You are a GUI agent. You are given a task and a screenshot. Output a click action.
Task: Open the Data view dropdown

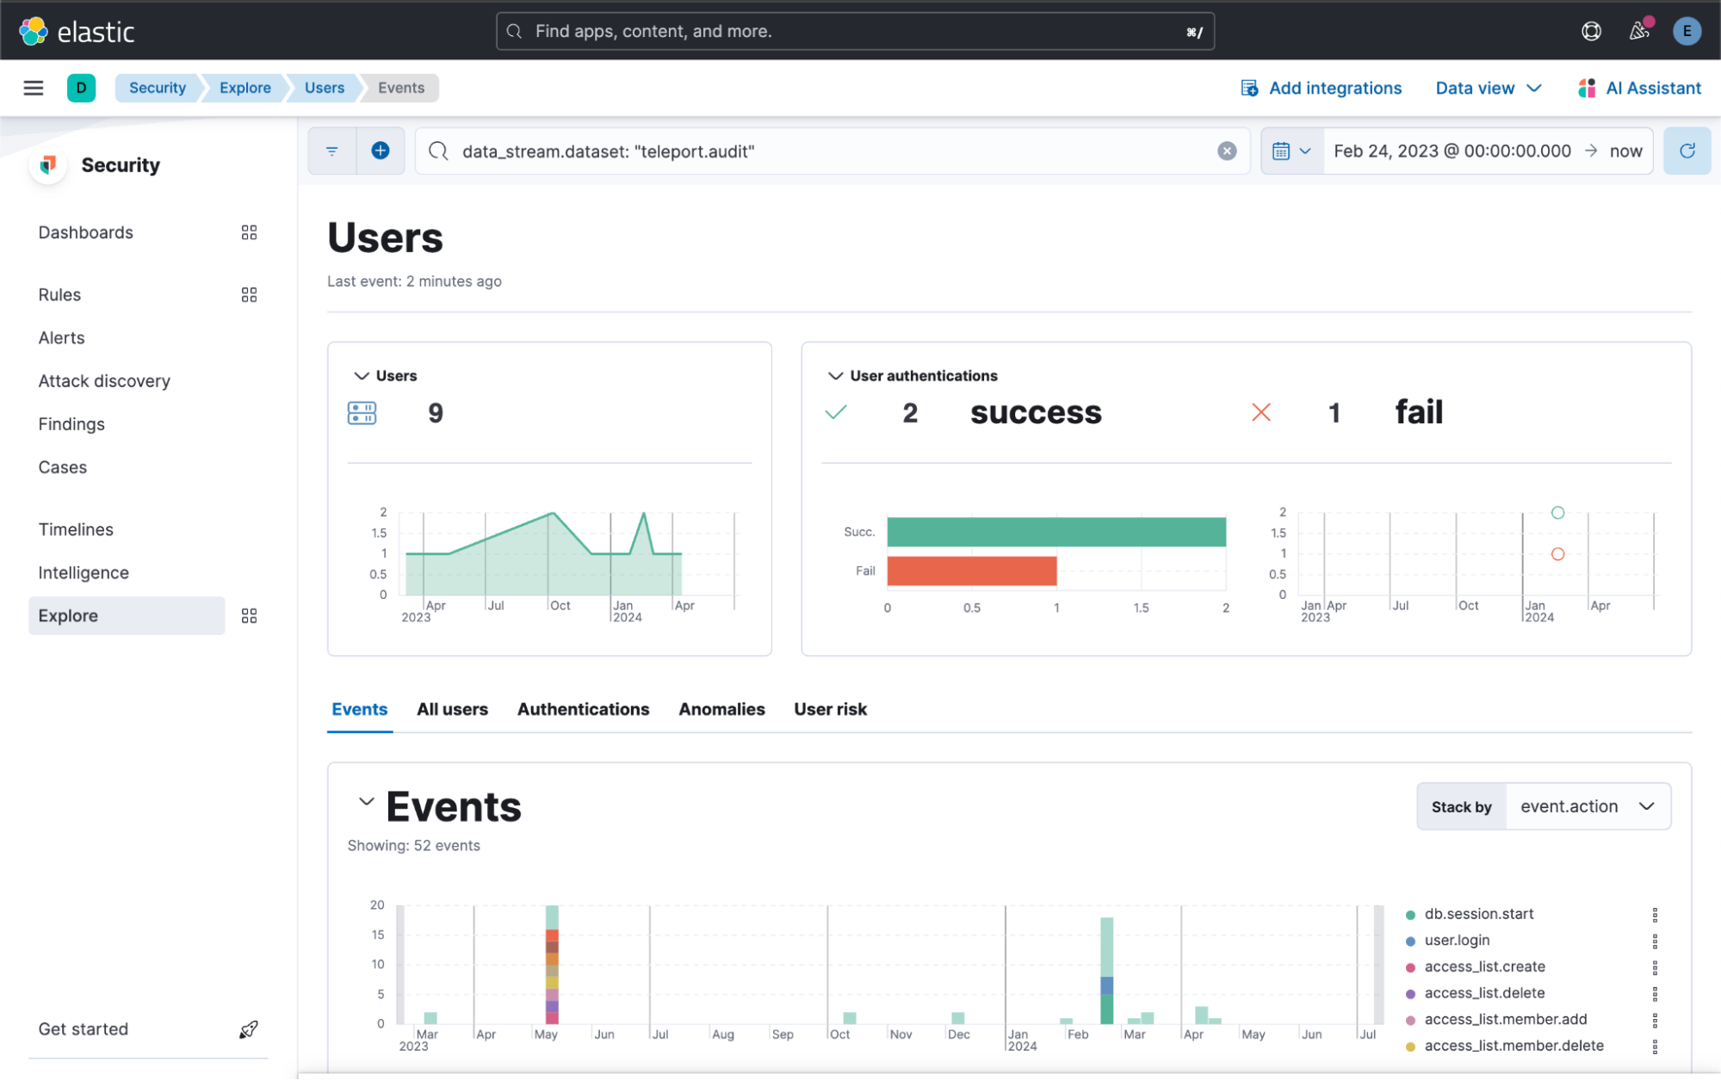[x=1488, y=88]
